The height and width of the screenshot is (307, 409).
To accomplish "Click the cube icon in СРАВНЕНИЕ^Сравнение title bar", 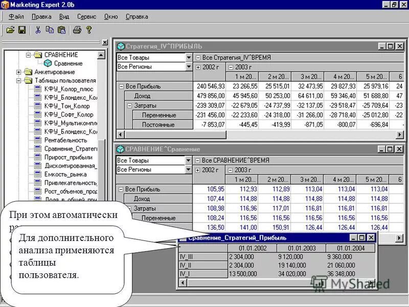I will click(120, 149).
